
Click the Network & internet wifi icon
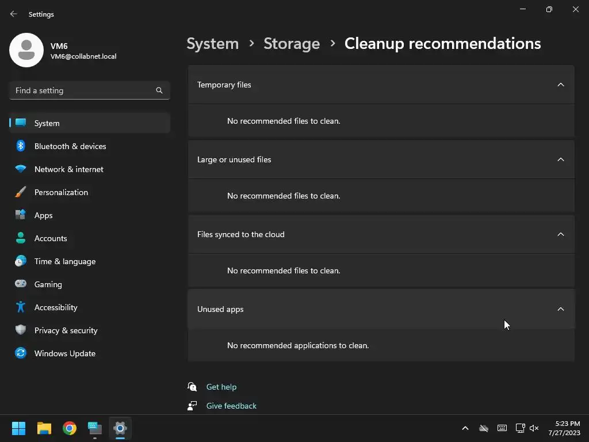pyautogui.click(x=21, y=169)
